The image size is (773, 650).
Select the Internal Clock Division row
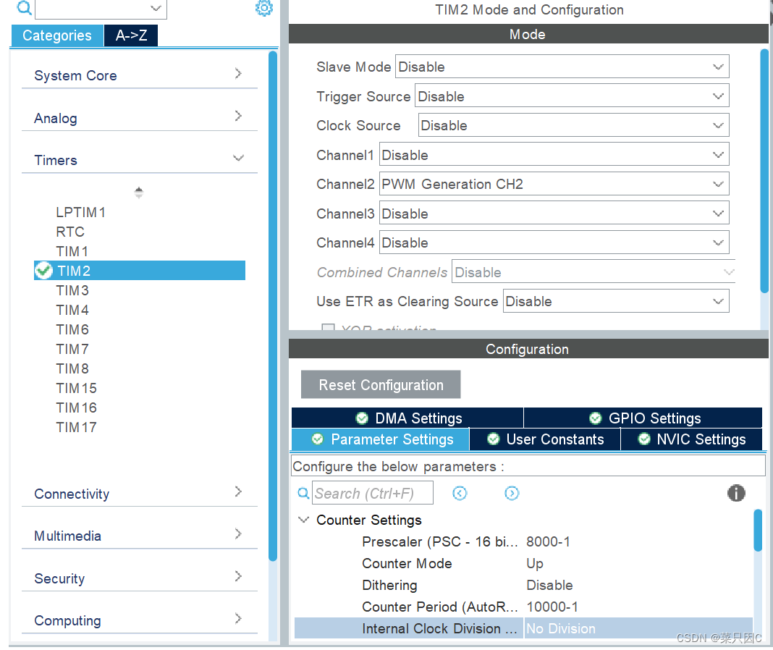point(523,628)
